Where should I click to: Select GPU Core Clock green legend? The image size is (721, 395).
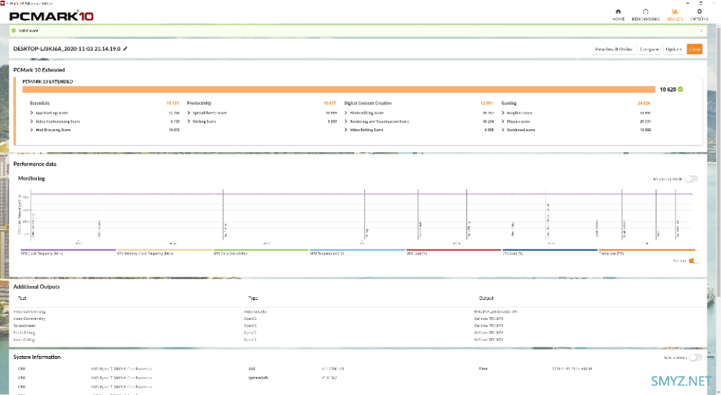[x=261, y=252]
